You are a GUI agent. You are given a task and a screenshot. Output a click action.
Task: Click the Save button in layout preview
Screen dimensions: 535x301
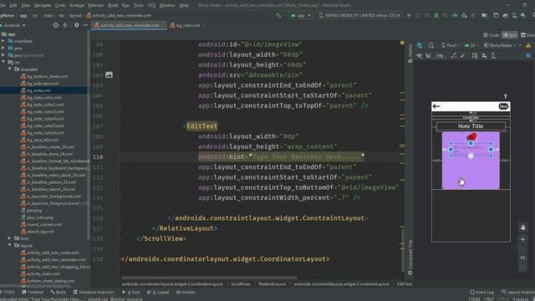503,106
